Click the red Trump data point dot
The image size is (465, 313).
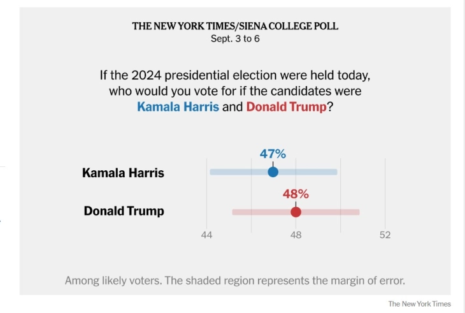(x=296, y=212)
